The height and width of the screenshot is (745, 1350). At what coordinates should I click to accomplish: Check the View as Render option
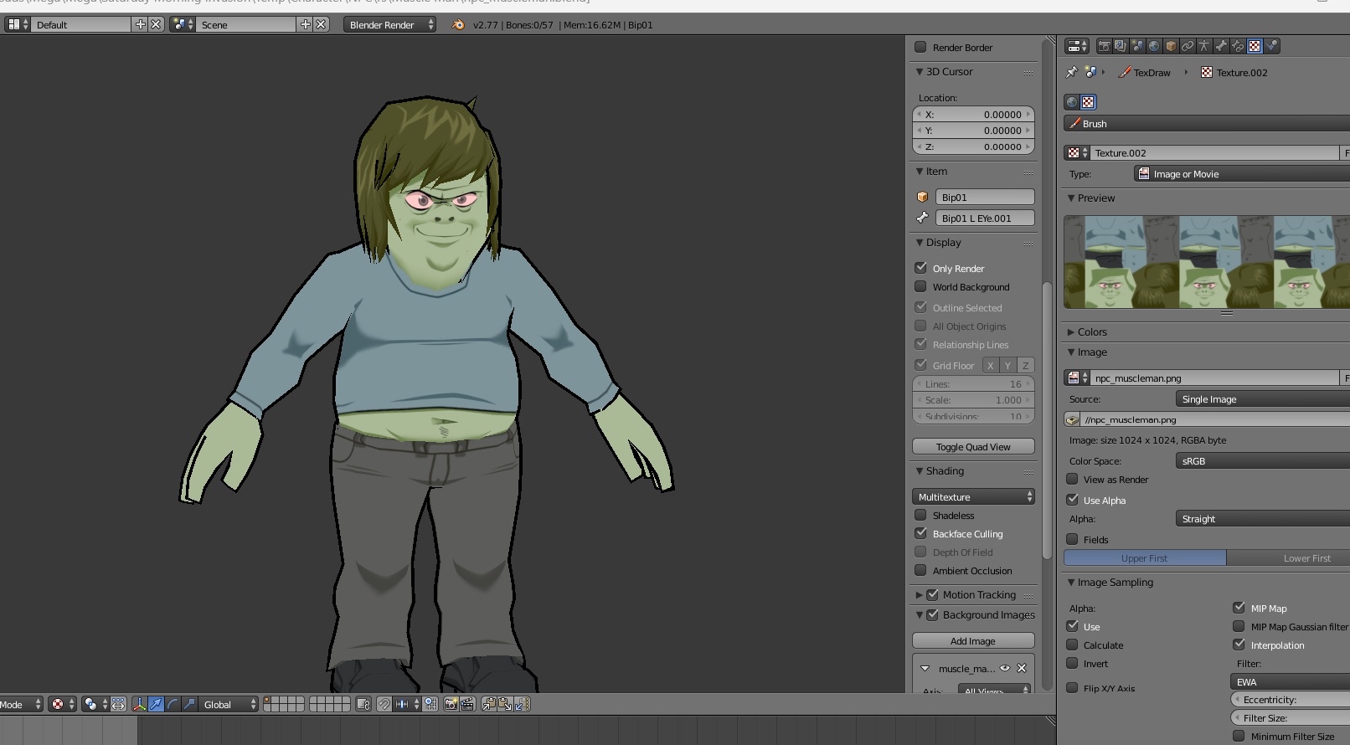pos(1072,479)
